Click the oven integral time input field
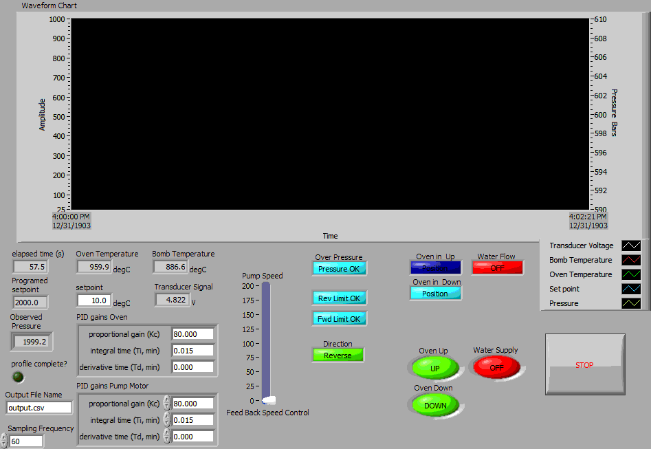 coord(192,351)
